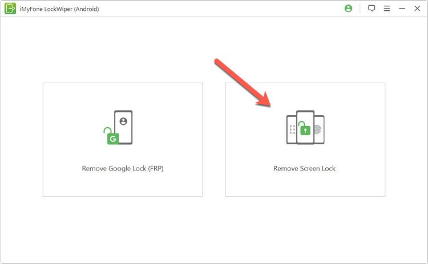Open the green user account icon
The image size is (428, 264).
click(x=349, y=9)
